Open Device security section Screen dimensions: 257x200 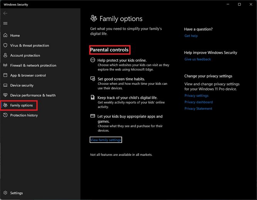[x=22, y=85]
